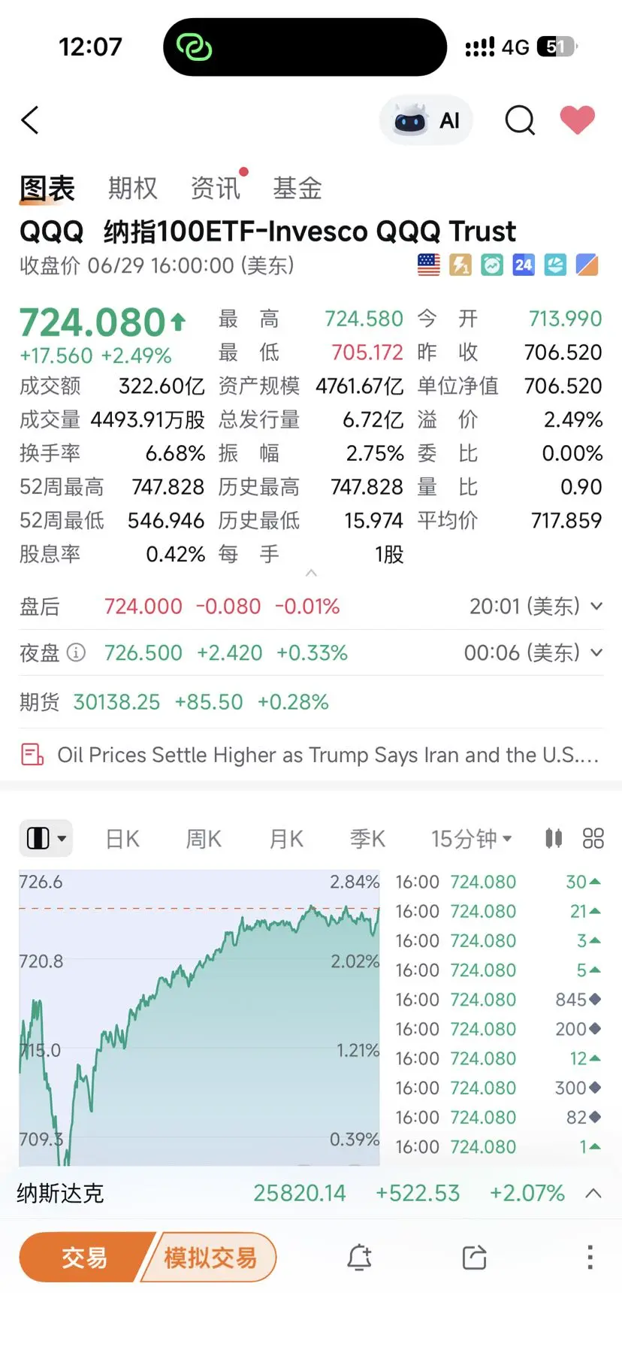The image size is (622, 1350).
Task: Tap the search magnifier icon
Action: [520, 120]
